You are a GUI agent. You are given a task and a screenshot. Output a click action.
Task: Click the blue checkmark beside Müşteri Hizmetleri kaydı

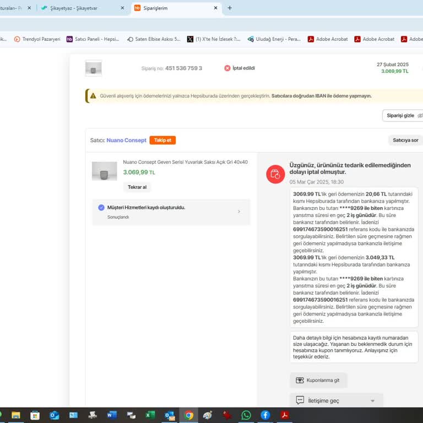pyautogui.click(x=101, y=208)
